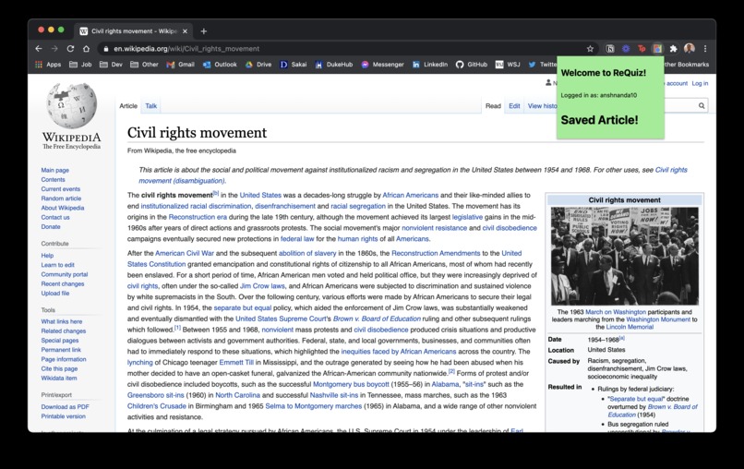This screenshot has width=744, height=469.
Task: Click the browser forward arrow
Action: point(54,48)
